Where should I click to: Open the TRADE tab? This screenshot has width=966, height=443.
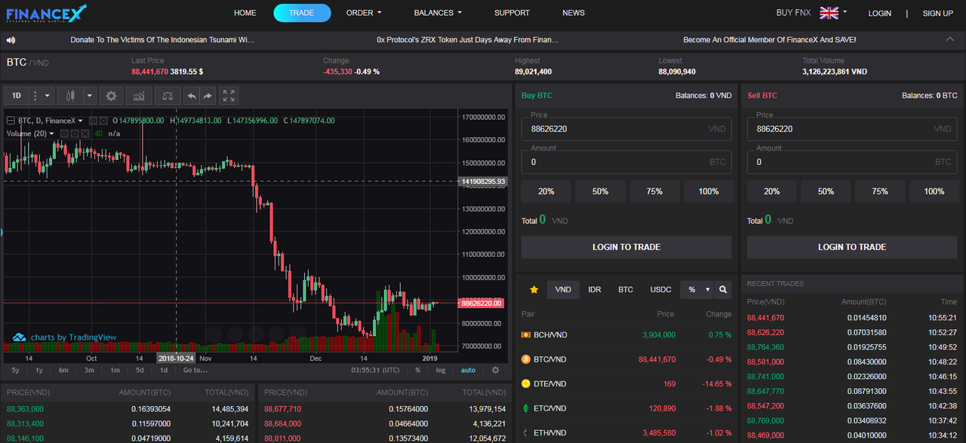point(302,13)
